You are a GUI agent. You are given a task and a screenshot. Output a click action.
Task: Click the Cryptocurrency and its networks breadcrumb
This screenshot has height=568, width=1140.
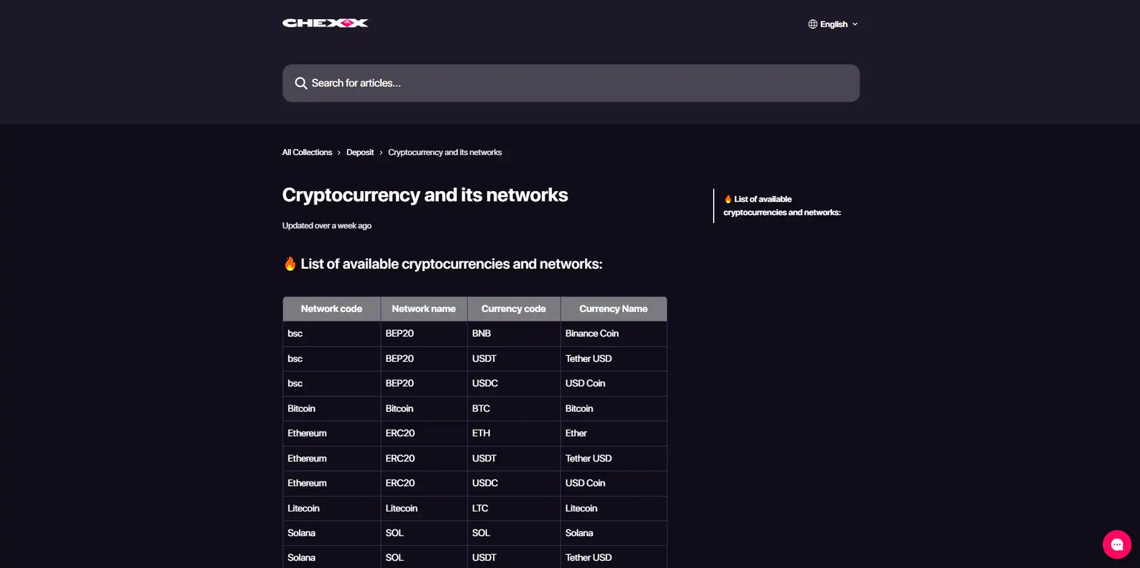(445, 153)
